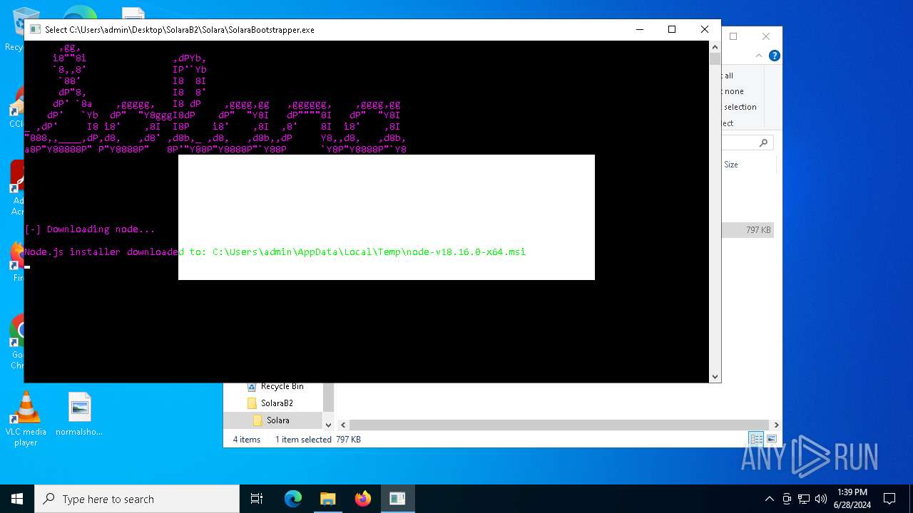The image size is (913, 513).
Task: Click navigation pane scroll down arrow
Action: (x=328, y=425)
